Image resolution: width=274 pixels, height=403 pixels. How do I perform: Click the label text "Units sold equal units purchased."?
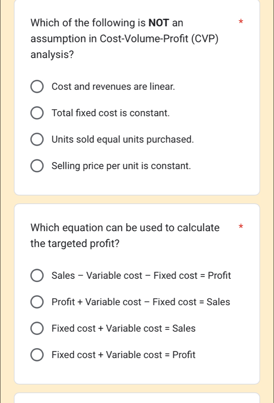pyautogui.click(x=123, y=140)
